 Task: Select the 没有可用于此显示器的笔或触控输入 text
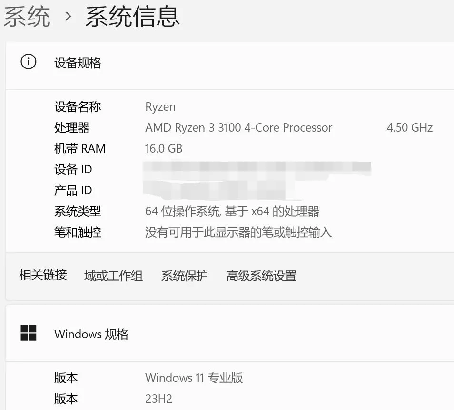click(x=238, y=232)
